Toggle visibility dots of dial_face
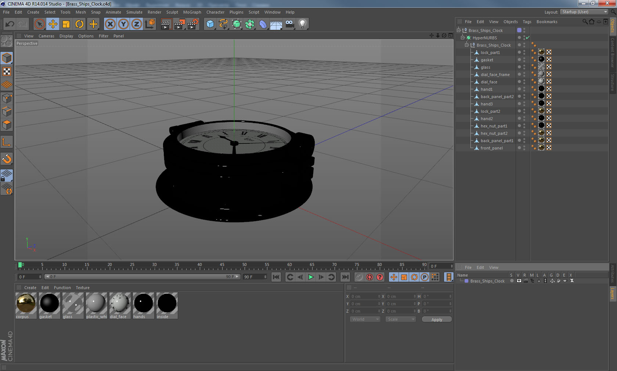Screen dimensions: 617x371 [x=524, y=82]
